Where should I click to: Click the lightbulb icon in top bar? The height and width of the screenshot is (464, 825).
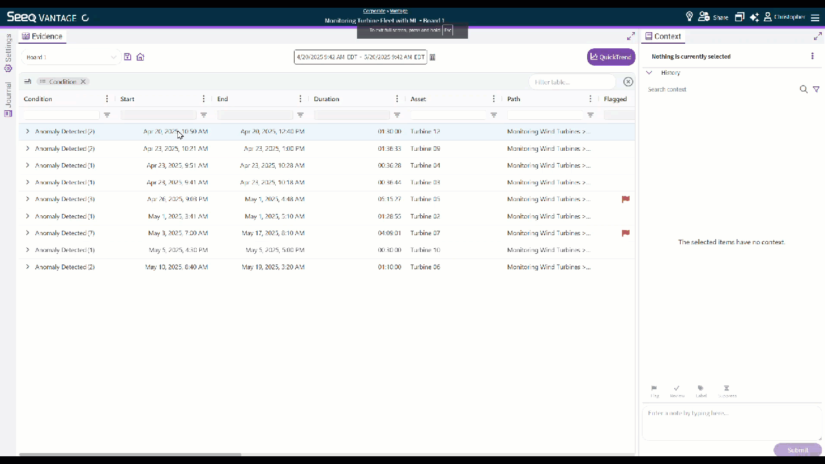click(x=689, y=17)
